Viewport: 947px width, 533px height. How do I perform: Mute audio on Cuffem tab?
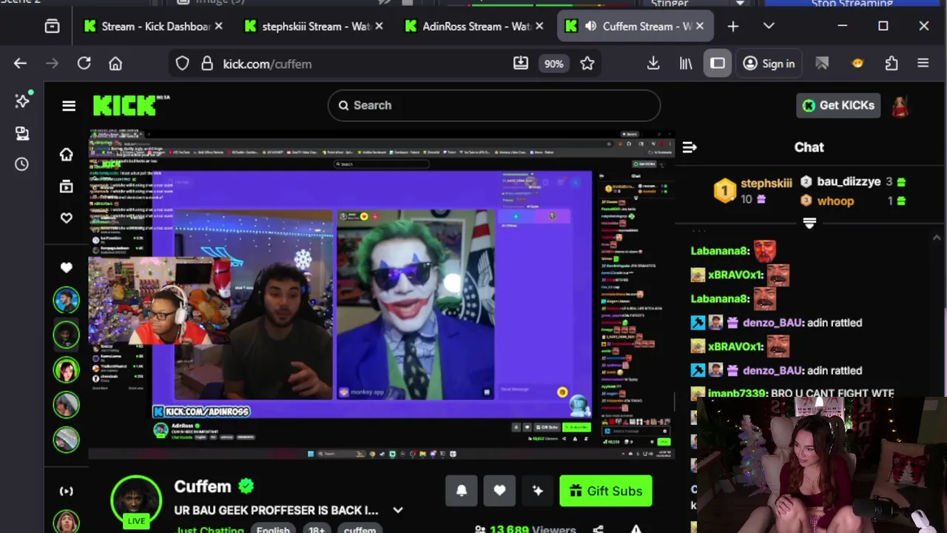(590, 26)
